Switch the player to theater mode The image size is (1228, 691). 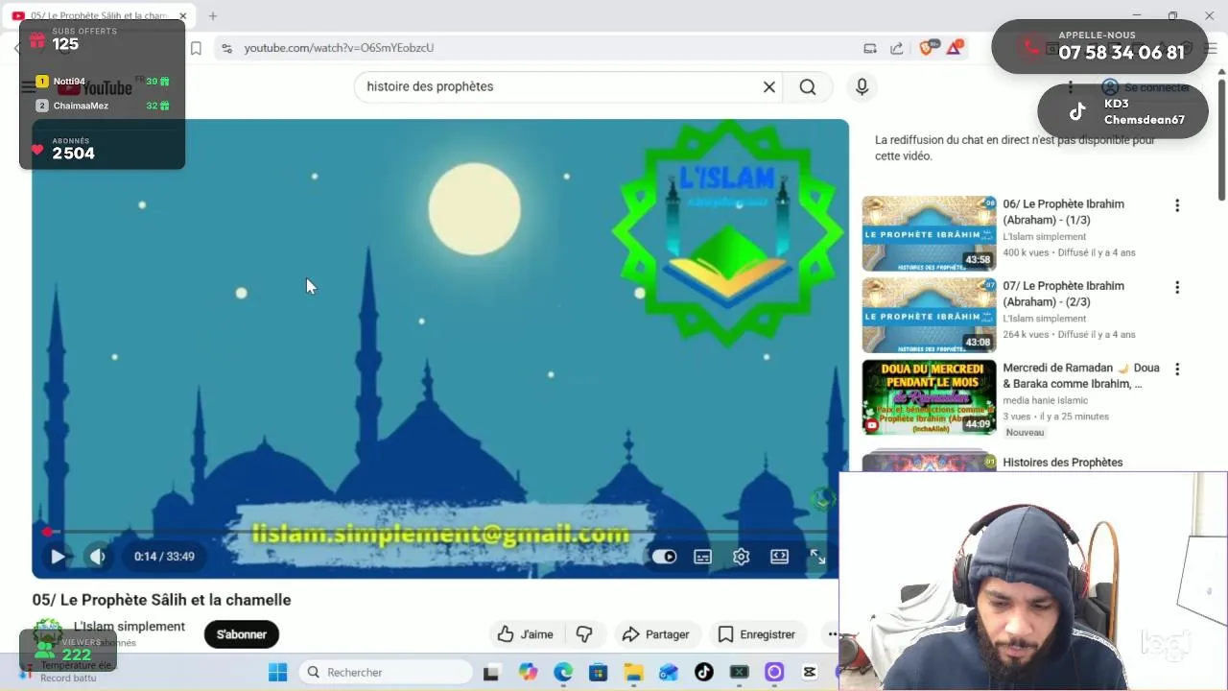[779, 557]
